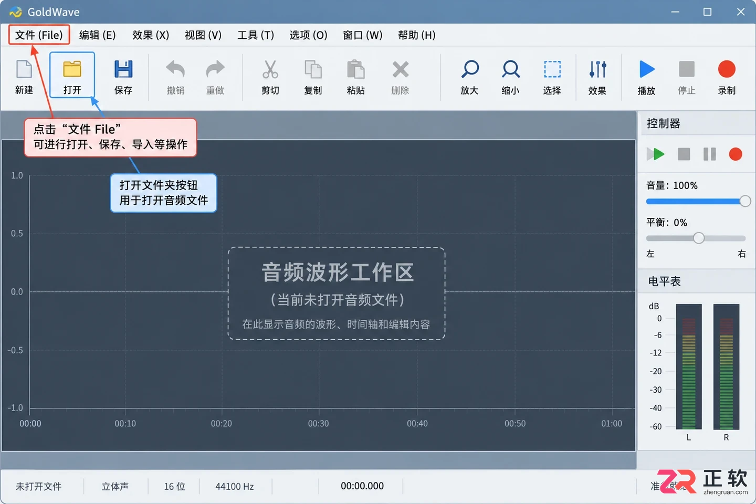Save the file with 保存 floppy icon

[123, 69]
